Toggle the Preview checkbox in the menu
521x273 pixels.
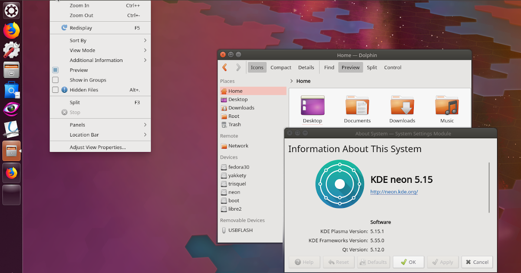[x=55, y=70]
